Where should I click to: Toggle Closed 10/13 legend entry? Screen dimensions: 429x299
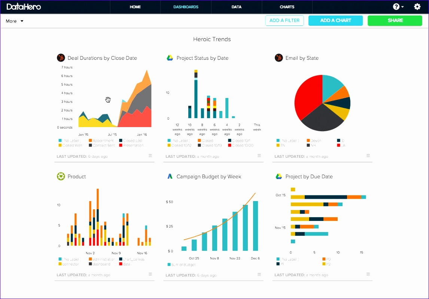210,145
